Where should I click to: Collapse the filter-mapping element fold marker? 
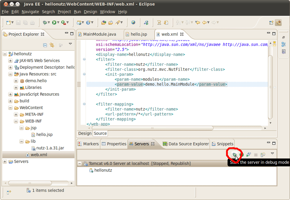pyautogui.click(x=84, y=104)
